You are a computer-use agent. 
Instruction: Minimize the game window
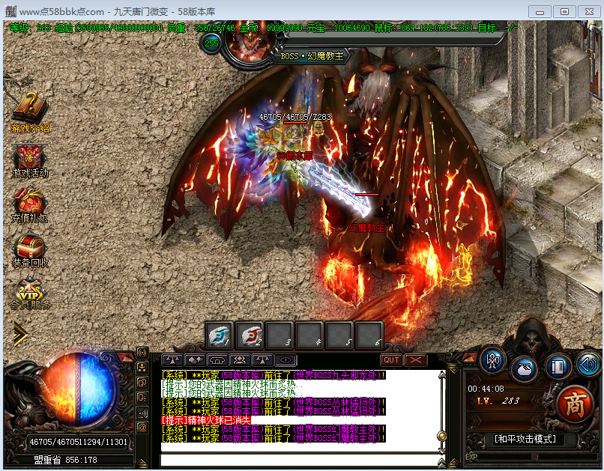(x=540, y=11)
